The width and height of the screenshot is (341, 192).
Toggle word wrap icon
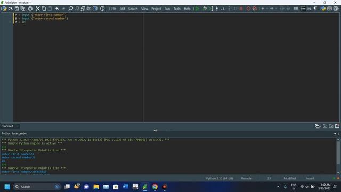click(x=309, y=9)
